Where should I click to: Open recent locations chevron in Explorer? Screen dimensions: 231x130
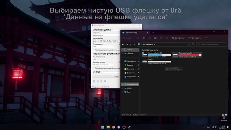pos(131,44)
